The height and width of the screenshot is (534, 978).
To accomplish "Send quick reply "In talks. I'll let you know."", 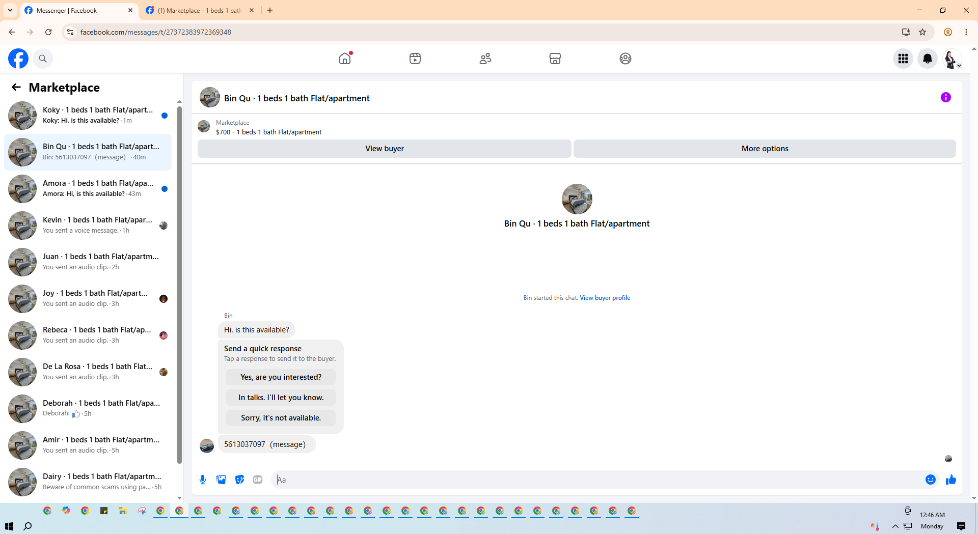I will (x=281, y=398).
